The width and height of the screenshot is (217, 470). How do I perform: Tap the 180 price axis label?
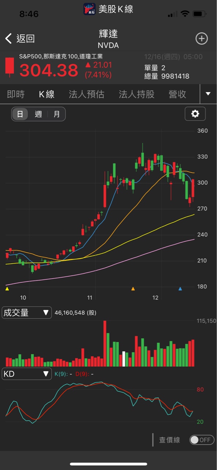[202, 286]
